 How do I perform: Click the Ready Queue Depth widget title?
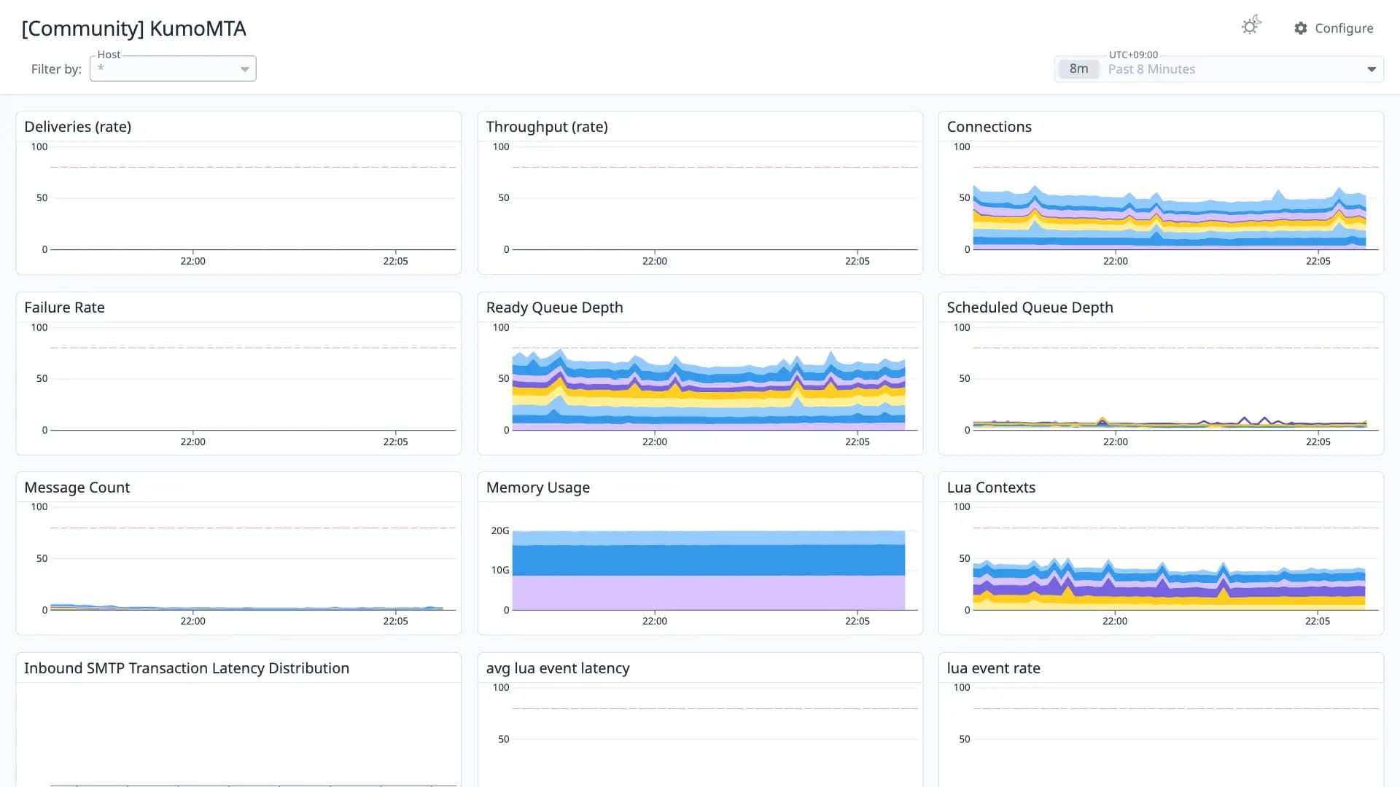554,308
